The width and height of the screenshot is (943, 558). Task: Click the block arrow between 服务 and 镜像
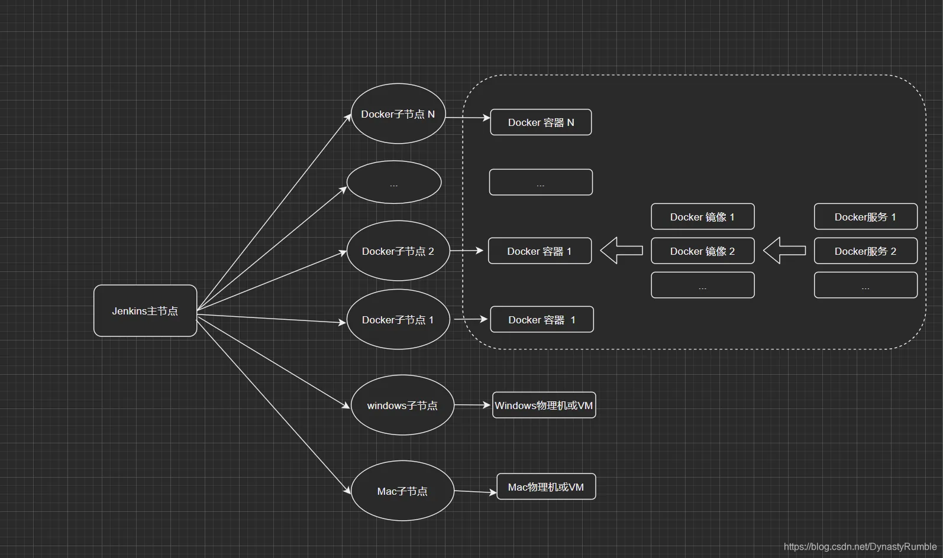(x=784, y=251)
